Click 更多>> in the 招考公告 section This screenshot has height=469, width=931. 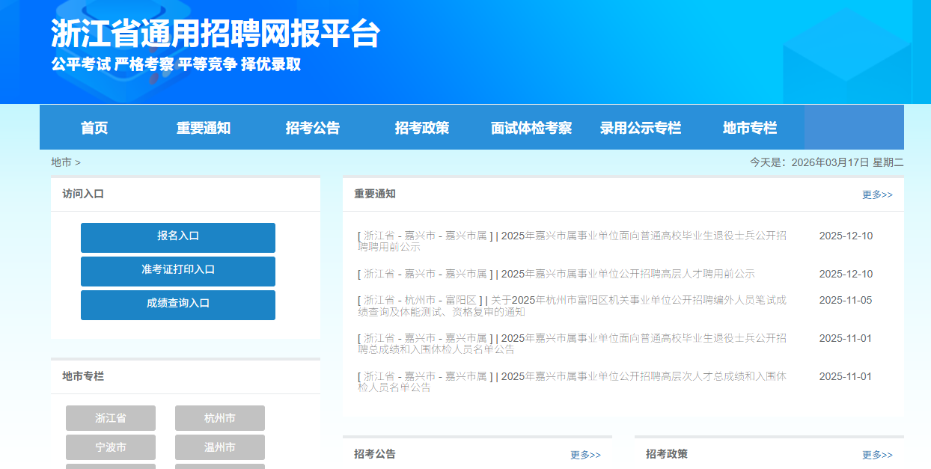point(584,453)
